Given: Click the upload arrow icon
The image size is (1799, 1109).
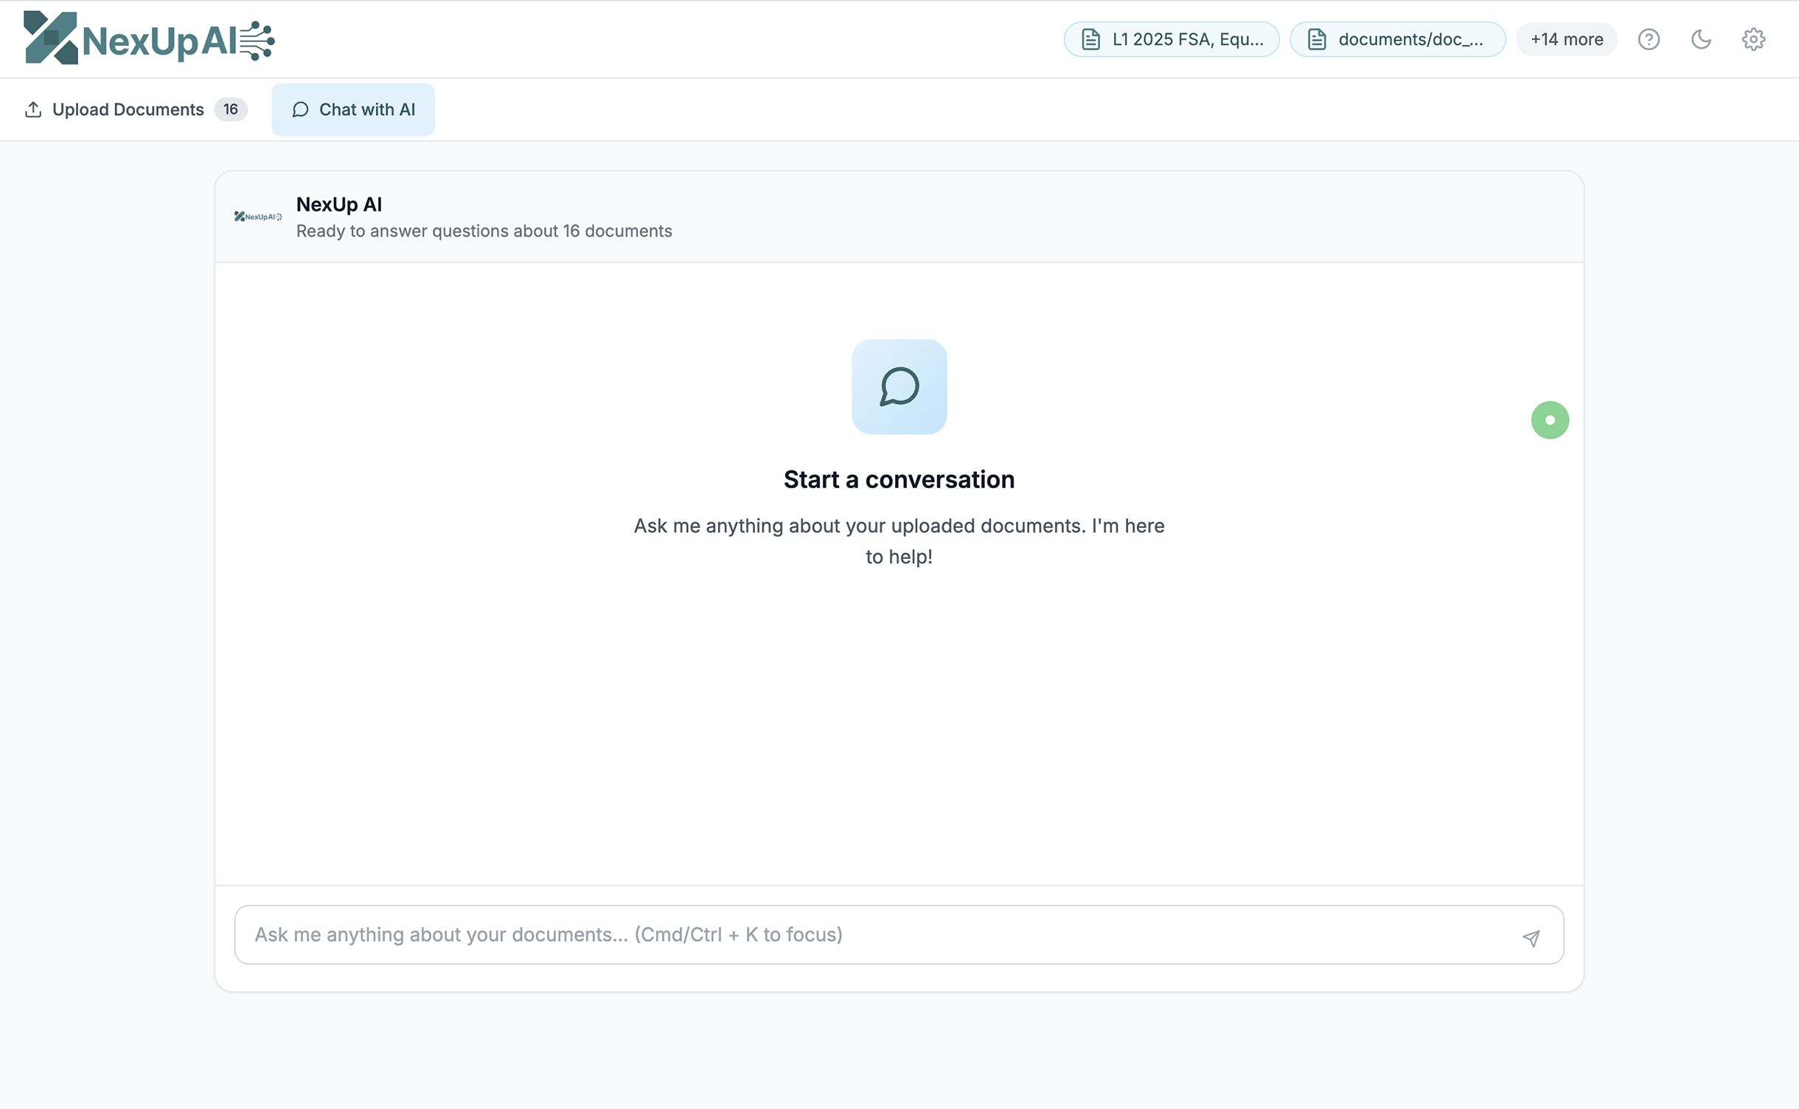Looking at the screenshot, I should (x=33, y=109).
